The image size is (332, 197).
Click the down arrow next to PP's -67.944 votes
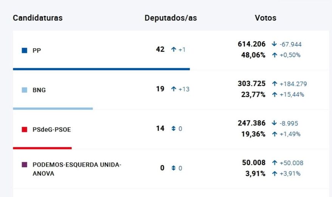pyautogui.click(x=274, y=44)
